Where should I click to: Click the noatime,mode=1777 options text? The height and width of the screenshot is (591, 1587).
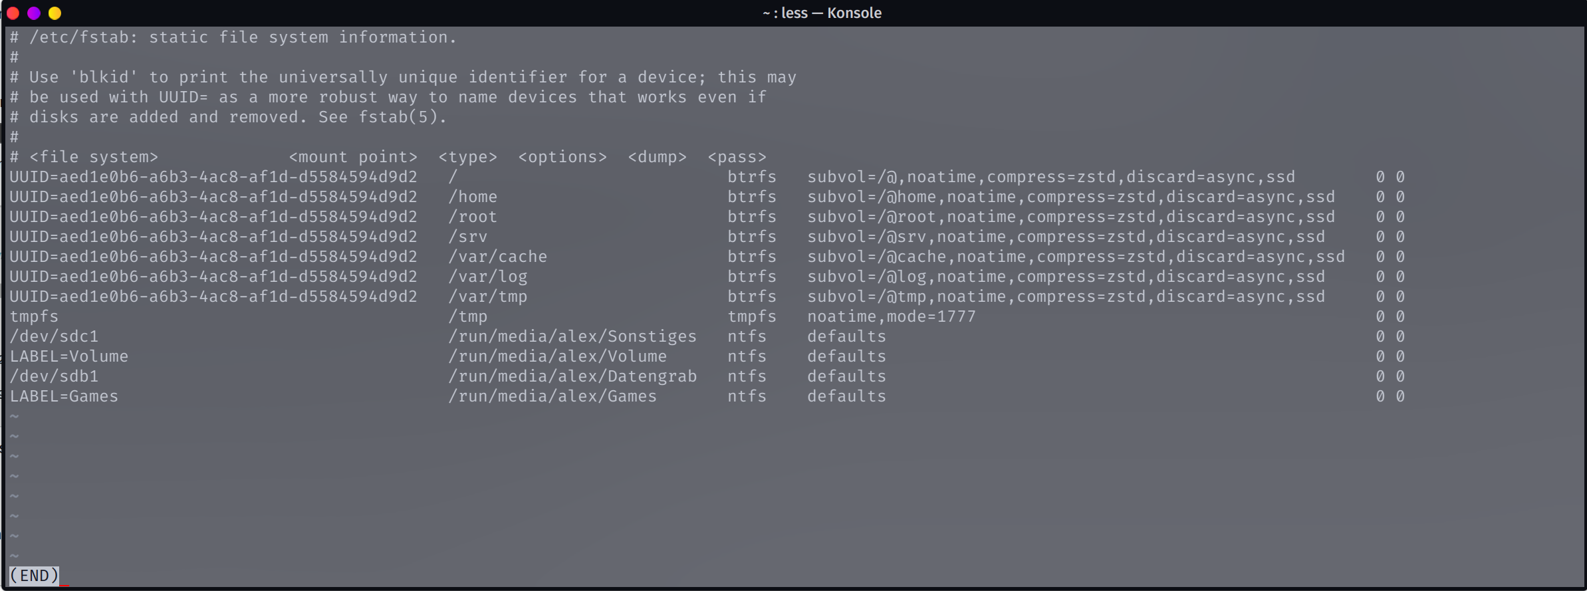click(x=892, y=316)
